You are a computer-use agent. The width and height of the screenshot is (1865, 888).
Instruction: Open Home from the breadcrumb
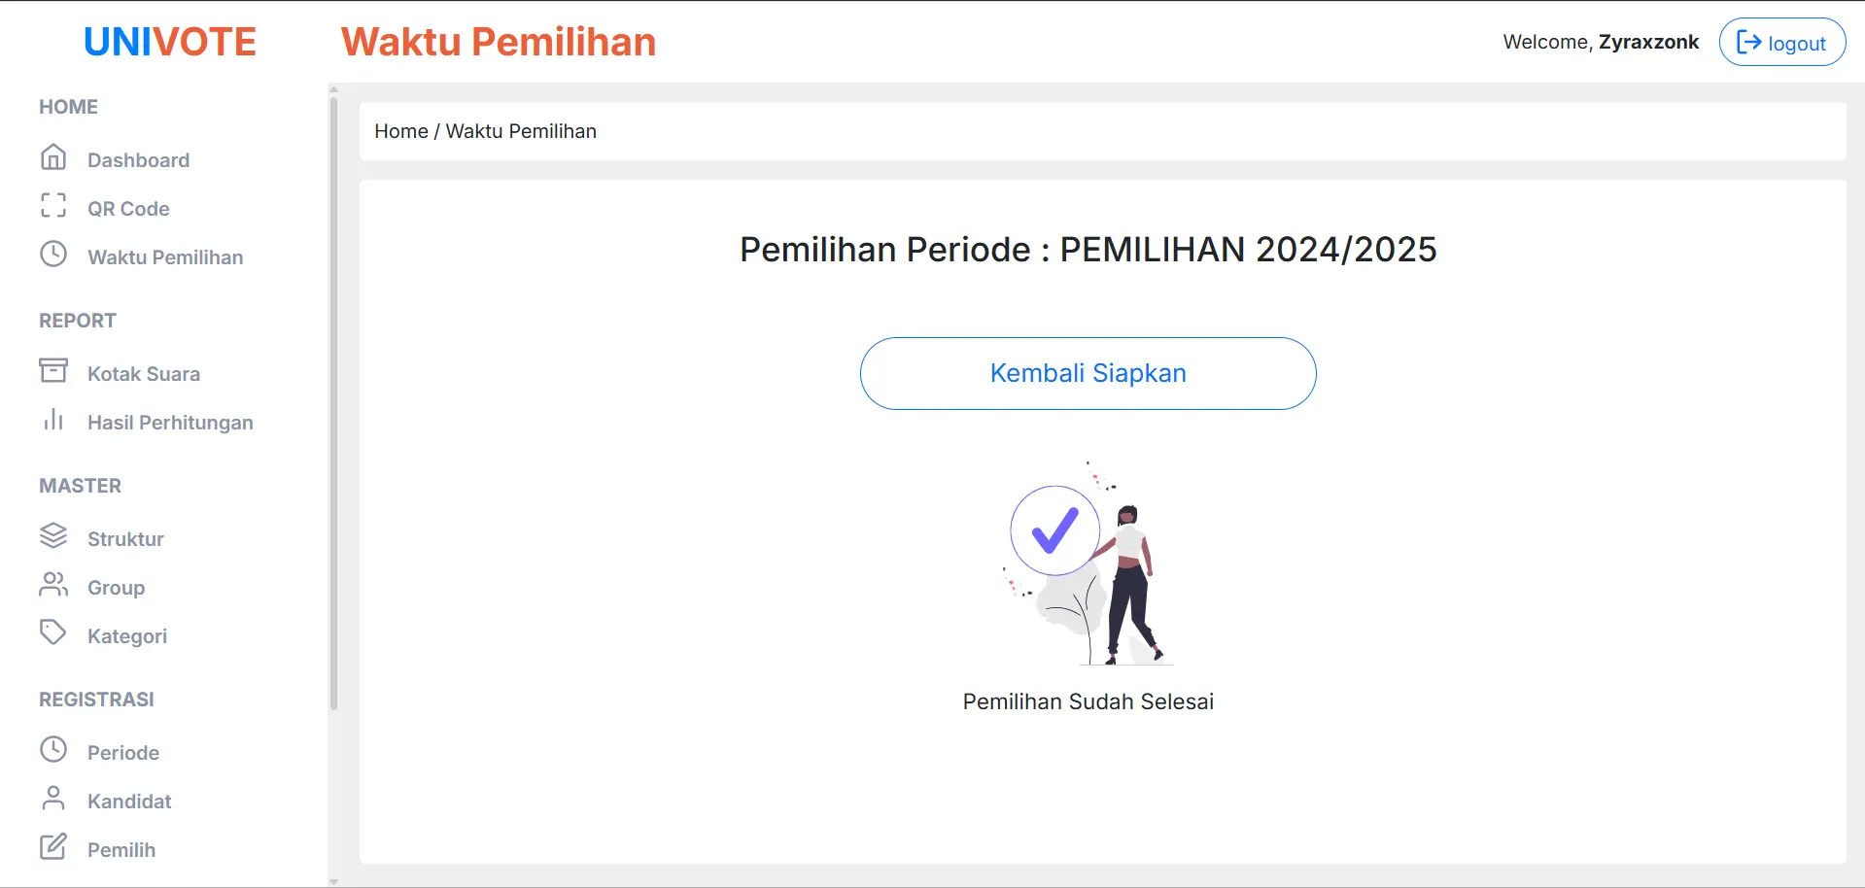tap(400, 131)
